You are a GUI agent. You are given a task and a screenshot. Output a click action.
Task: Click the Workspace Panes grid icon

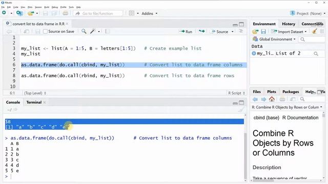point(132,13)
